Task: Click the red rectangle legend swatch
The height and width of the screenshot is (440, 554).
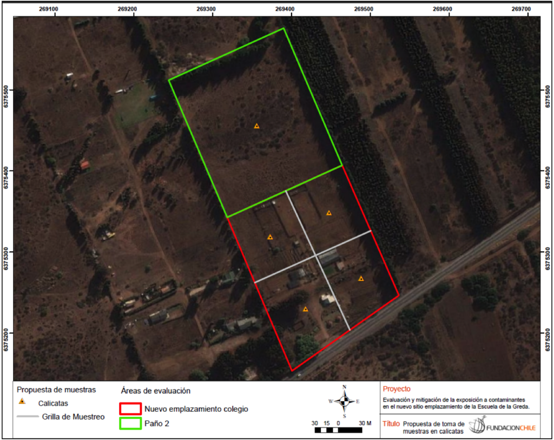Action: [129, 409]
